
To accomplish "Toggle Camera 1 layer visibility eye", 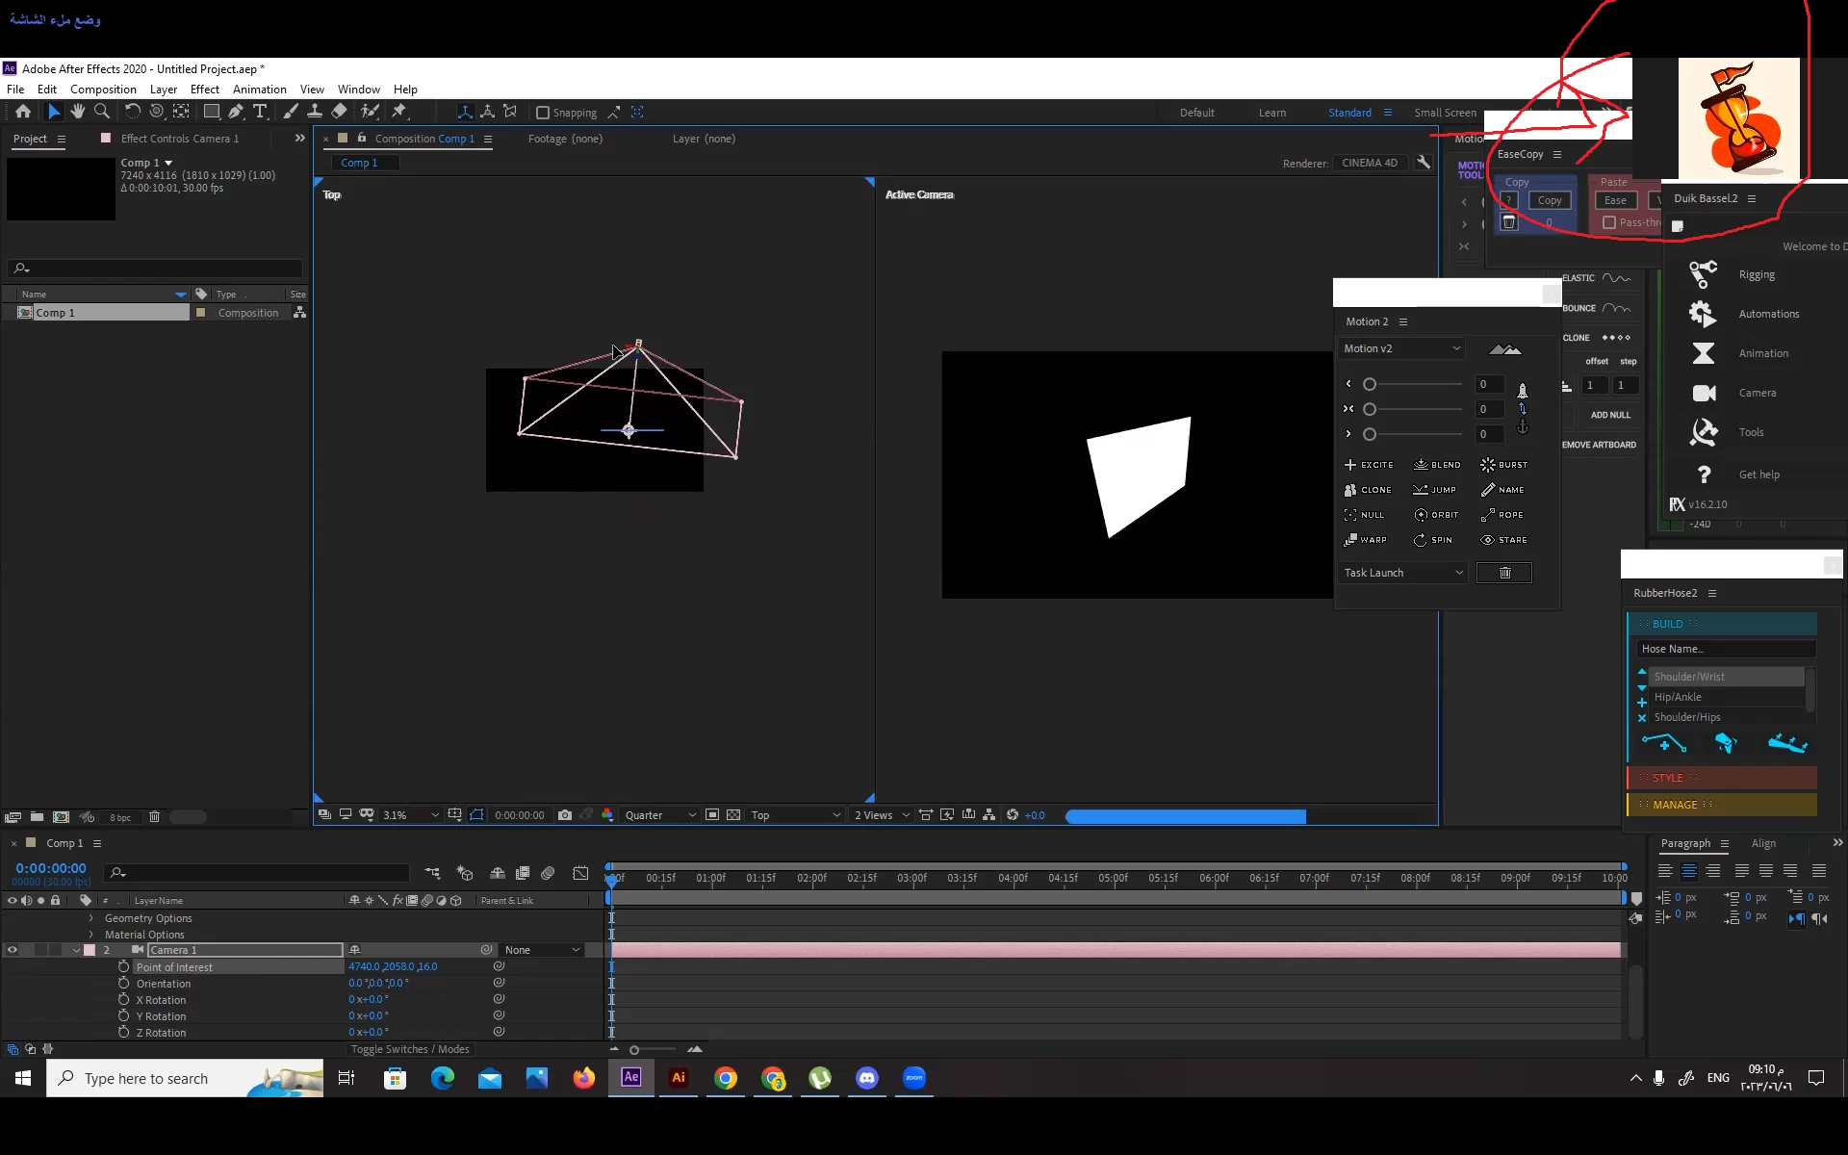I will 13,950.
